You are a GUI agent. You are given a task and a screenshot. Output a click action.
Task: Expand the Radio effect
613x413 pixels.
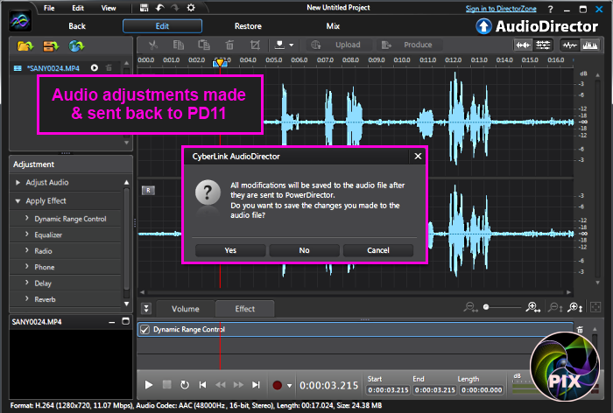coord(27,250)
